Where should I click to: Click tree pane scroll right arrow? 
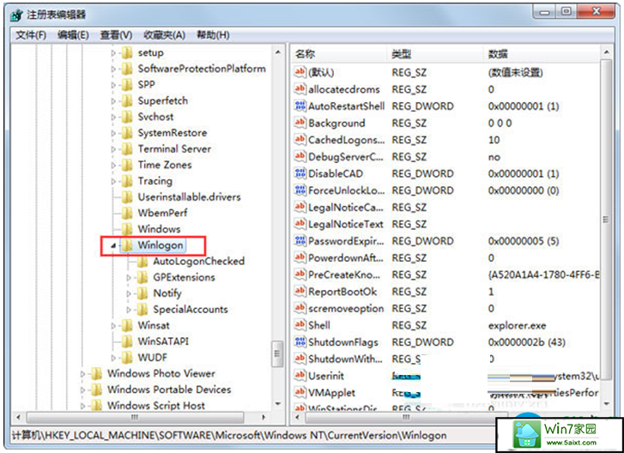coord(263,418)
